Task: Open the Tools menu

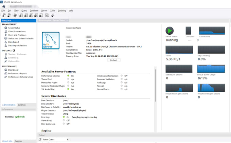Action: tap(53, 11)
